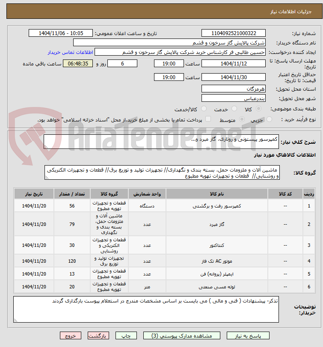Click the پاسخ به نیاز button
The image size is (323, 347).
pos(248,336)
